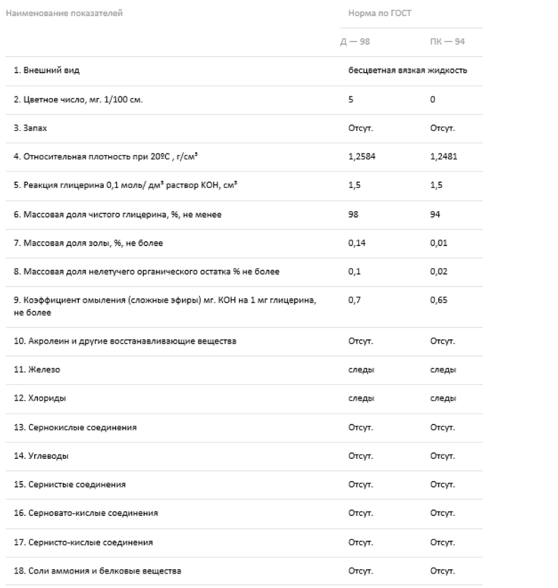This screenshot has height=588, width=558.
Task: Select the '10. Акролеин' row label
Action: tap(125, 341)
